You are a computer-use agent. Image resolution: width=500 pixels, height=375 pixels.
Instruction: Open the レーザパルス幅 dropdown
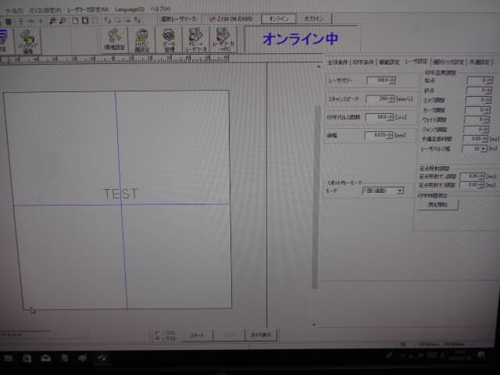[x=484, y=148]
